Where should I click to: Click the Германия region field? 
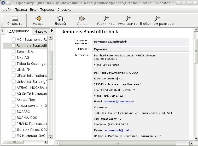(x=141, y=49)
